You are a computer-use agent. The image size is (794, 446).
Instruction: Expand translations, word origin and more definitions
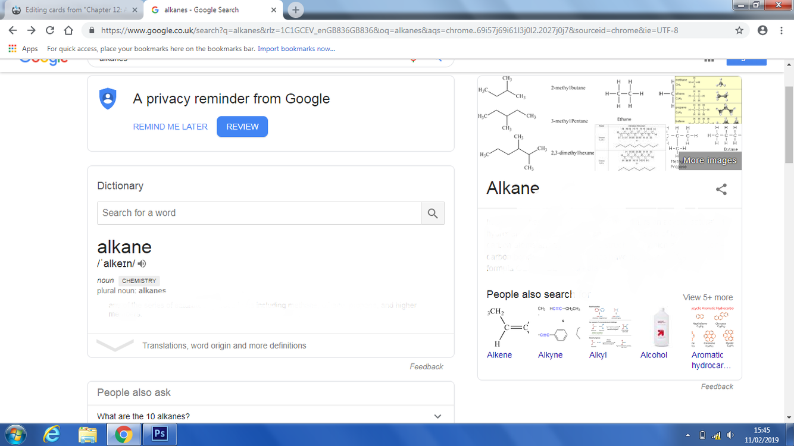click(224, 346)
